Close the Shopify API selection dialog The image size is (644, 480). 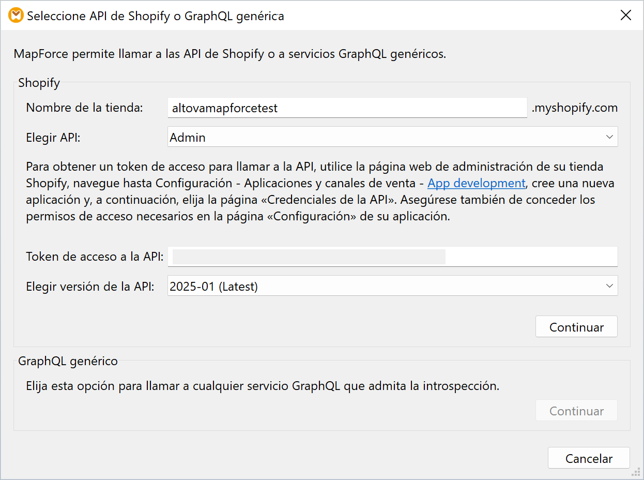(x=626, y=15)
